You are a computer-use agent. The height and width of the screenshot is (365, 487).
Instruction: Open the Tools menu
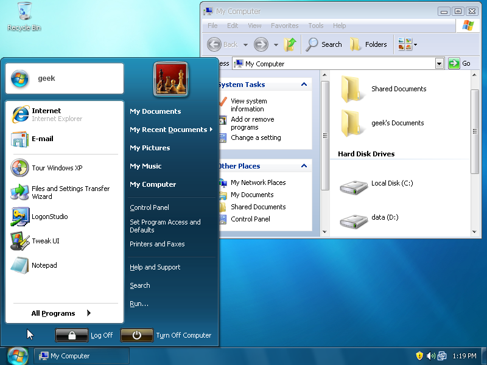click(315, 26)
